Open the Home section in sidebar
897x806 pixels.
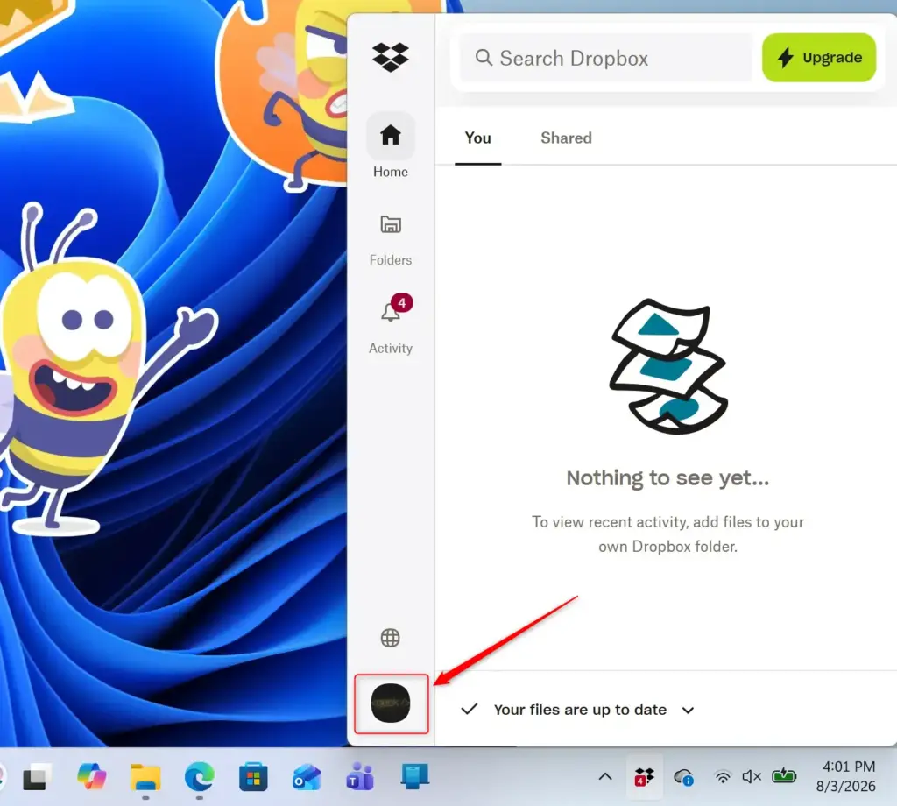coord(390,146)
